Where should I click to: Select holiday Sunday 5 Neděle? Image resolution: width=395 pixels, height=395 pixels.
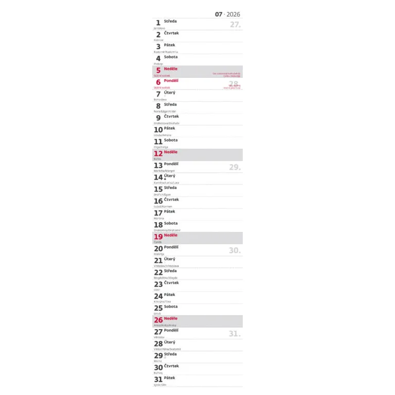[x=166, y=69]
